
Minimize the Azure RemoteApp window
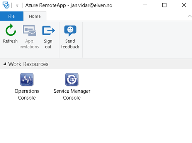pyautogui.click(x=145, y=5)
